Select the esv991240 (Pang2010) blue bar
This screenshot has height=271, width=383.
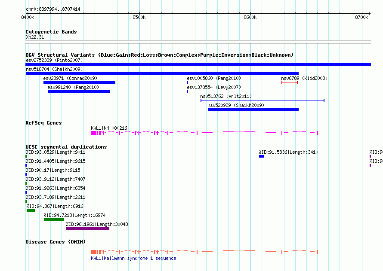(79, 91)
